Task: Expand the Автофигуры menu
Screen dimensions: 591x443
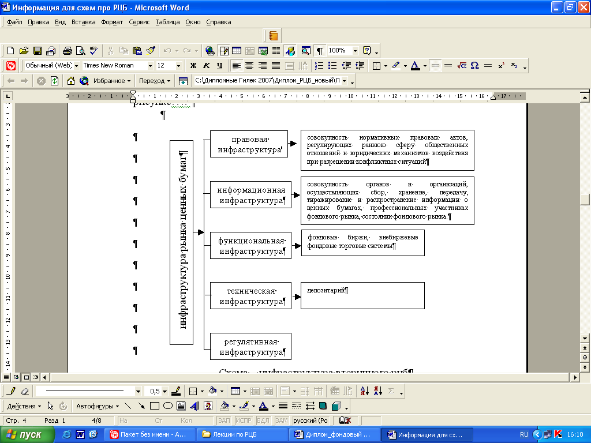Action: pos(98,406)
